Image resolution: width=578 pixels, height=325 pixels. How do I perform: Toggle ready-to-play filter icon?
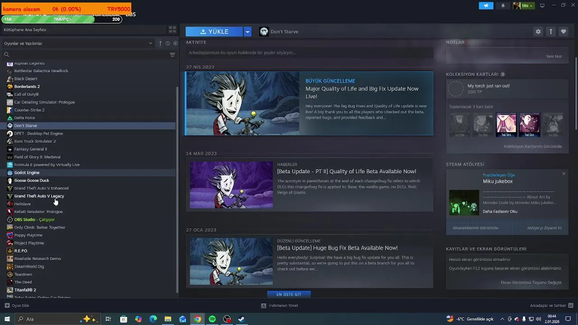point(175,43)
